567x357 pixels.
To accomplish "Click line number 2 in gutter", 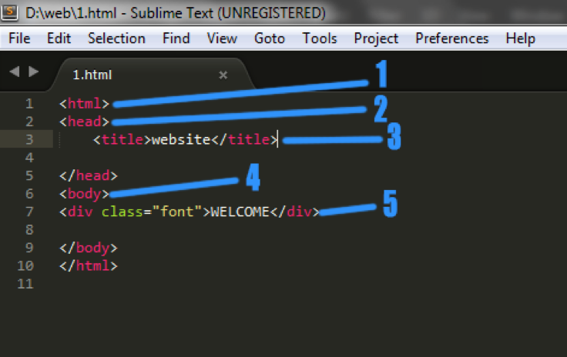I will (x=29, y=122).
